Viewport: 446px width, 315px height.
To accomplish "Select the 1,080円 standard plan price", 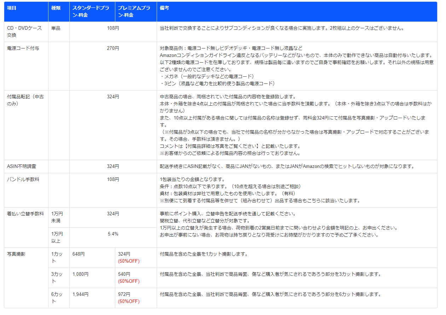I will [81, 274].
